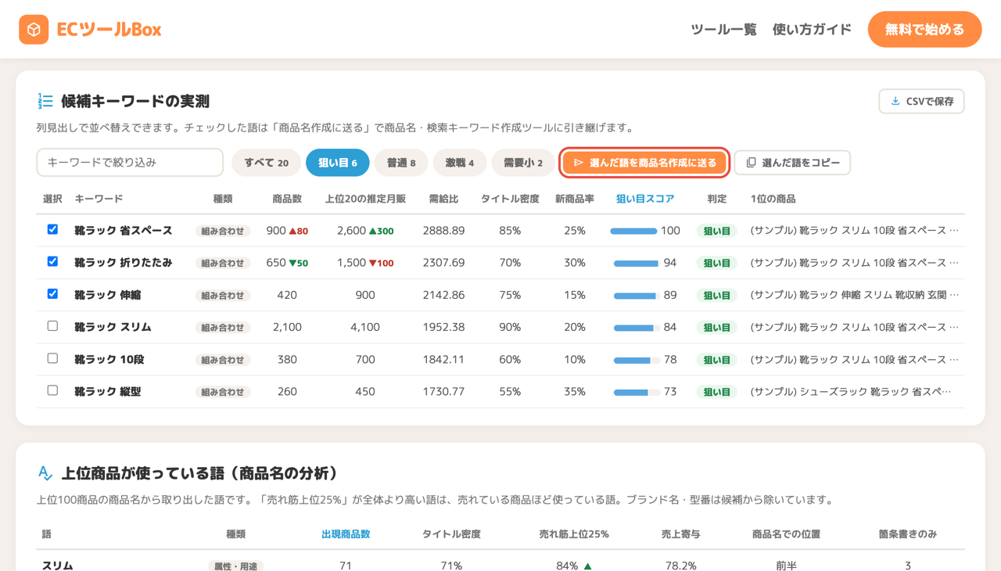Click the 属性・用途 tag in スリム row
The image size is (1001, 571).
[235, 566]
